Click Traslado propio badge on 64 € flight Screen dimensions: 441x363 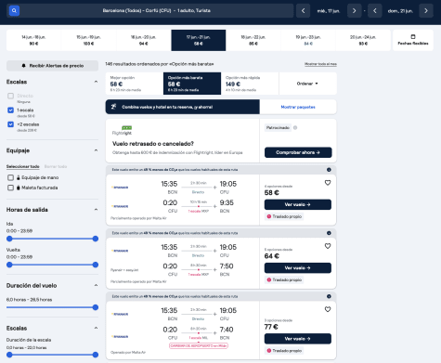284,279
